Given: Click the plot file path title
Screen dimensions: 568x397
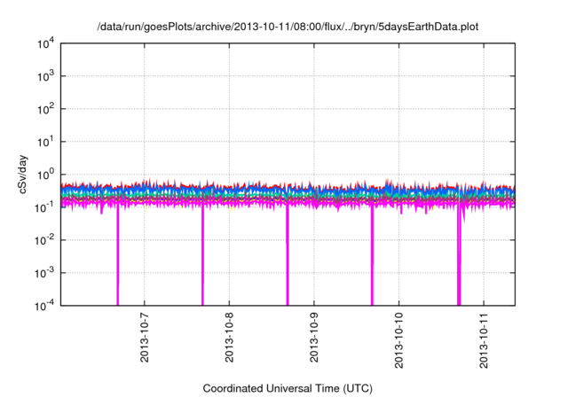Looking at the screenshot, I should [288, 27].
